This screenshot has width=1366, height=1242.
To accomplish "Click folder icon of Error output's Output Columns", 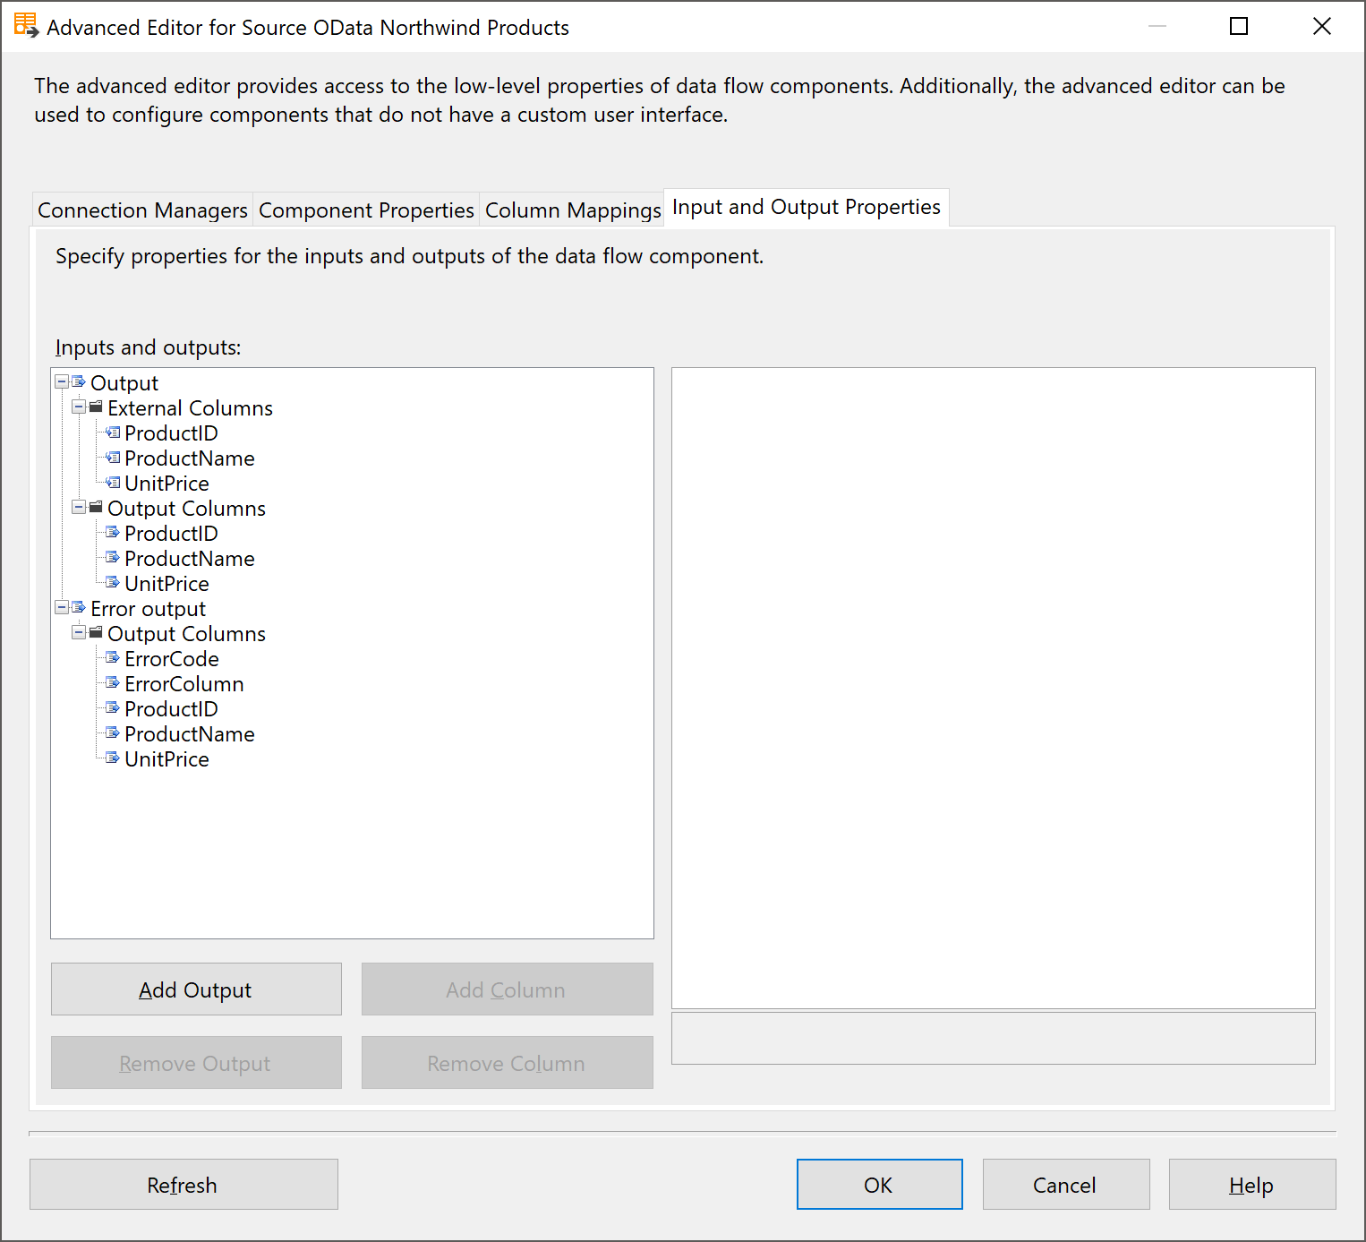I will coord(96,633).
